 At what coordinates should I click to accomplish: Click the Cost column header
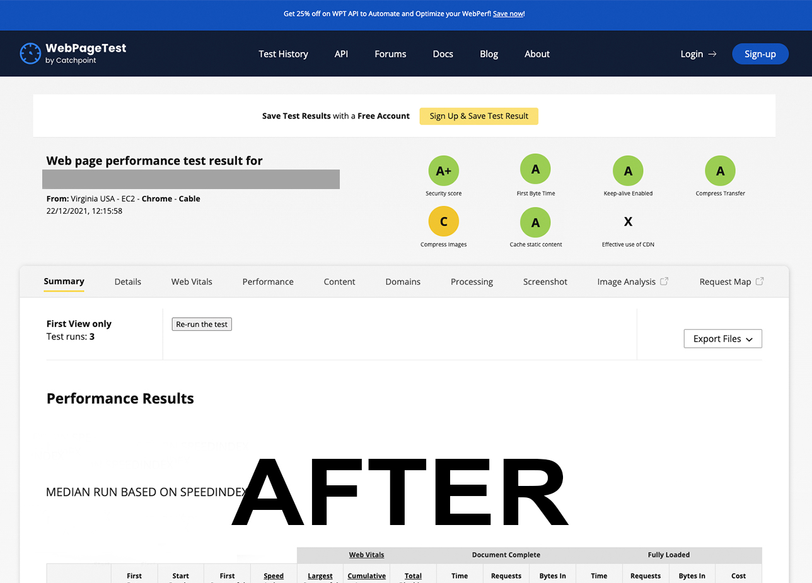pyautogui.click(x=739, y=576)
